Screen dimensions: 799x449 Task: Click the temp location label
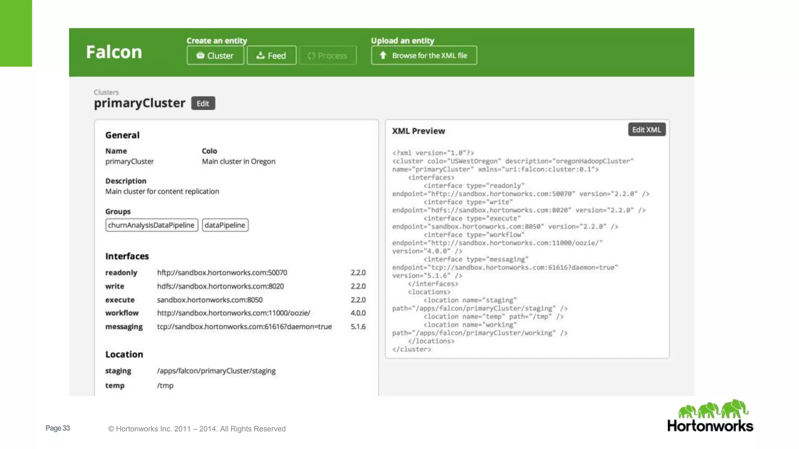115,385
